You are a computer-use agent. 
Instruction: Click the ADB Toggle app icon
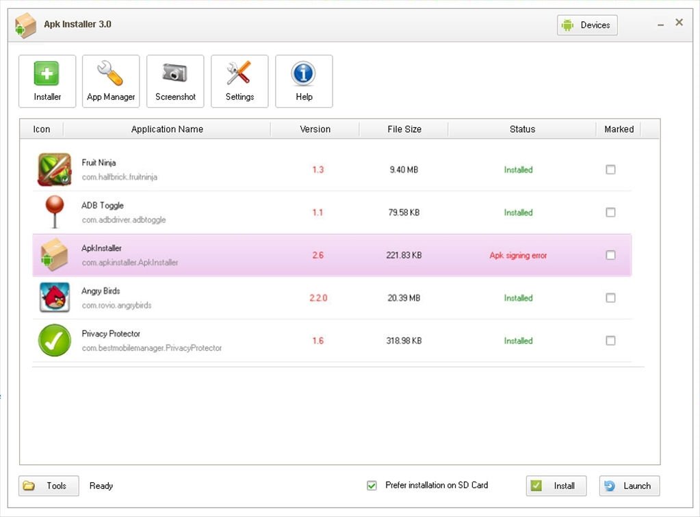click(x=54, y=212)
